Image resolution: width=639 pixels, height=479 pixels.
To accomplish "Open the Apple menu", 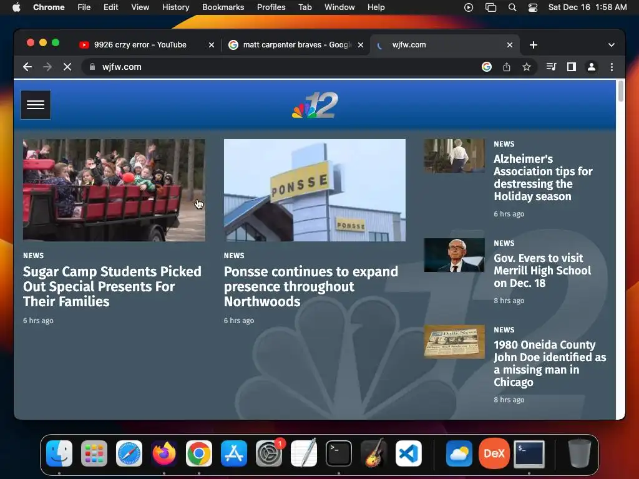I will coord(16,7).
